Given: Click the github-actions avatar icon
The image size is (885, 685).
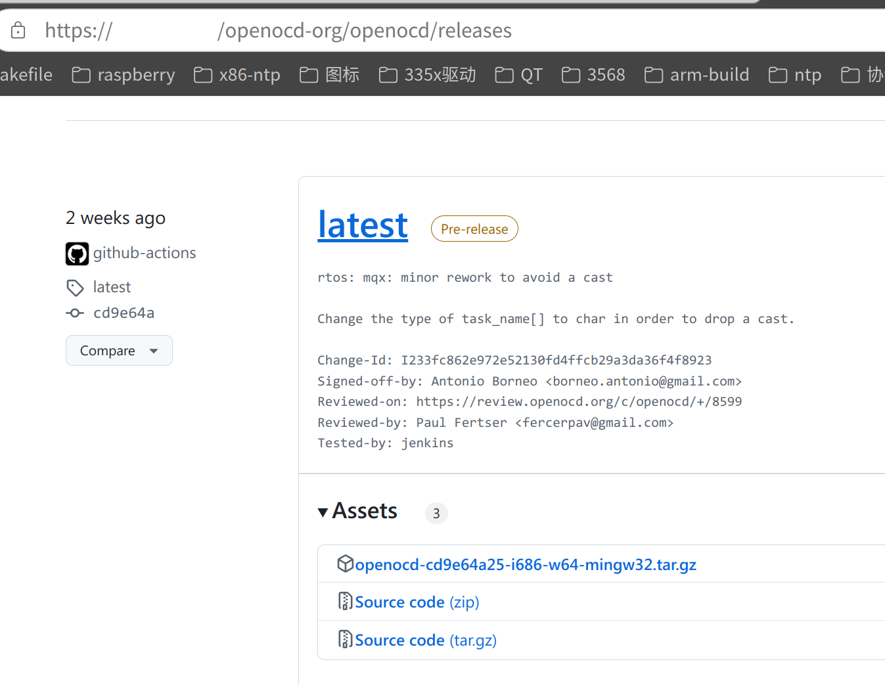Looking at the screenshot, I should point(77,254).
